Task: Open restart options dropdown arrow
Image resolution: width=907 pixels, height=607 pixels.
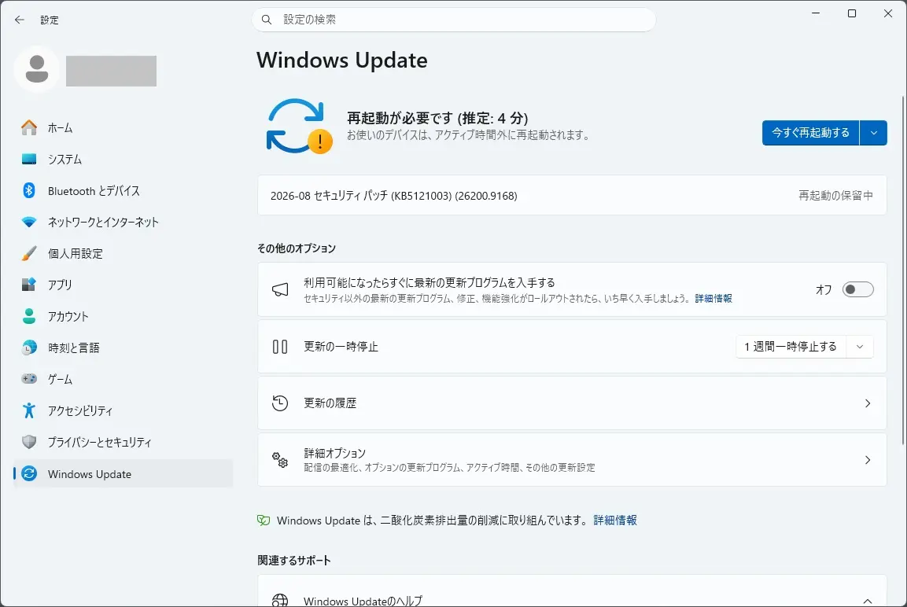Action: click(873, 133)
